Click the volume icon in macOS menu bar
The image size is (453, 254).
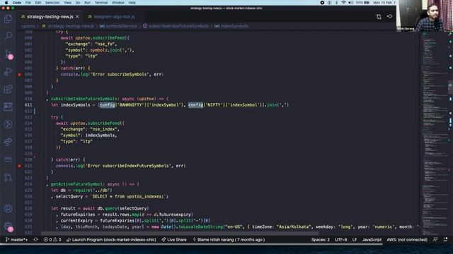[x=350, y=3]
